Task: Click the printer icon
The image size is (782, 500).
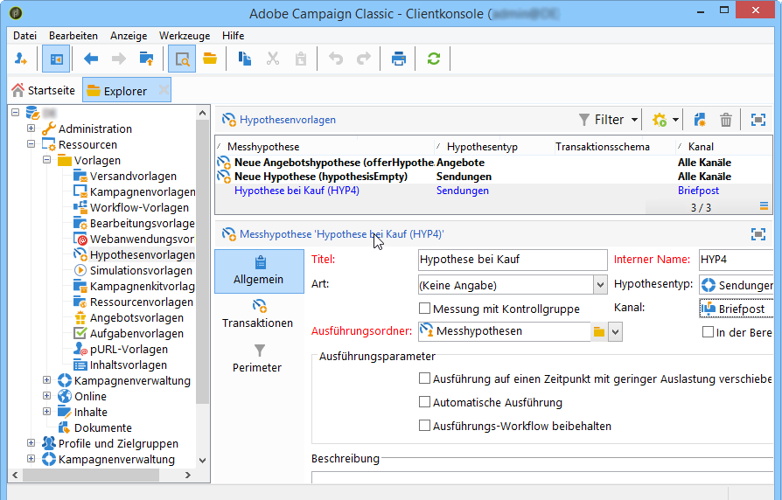Action: tap(399, 59)
